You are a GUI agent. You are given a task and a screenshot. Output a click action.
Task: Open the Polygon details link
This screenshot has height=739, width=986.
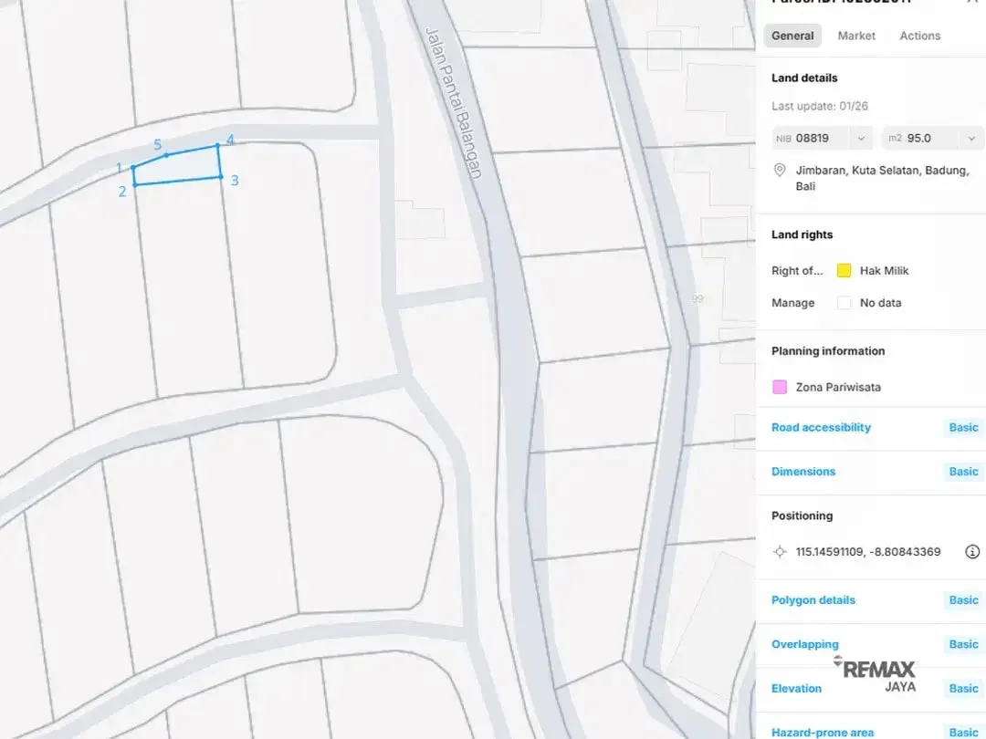[x=813, y=600]
